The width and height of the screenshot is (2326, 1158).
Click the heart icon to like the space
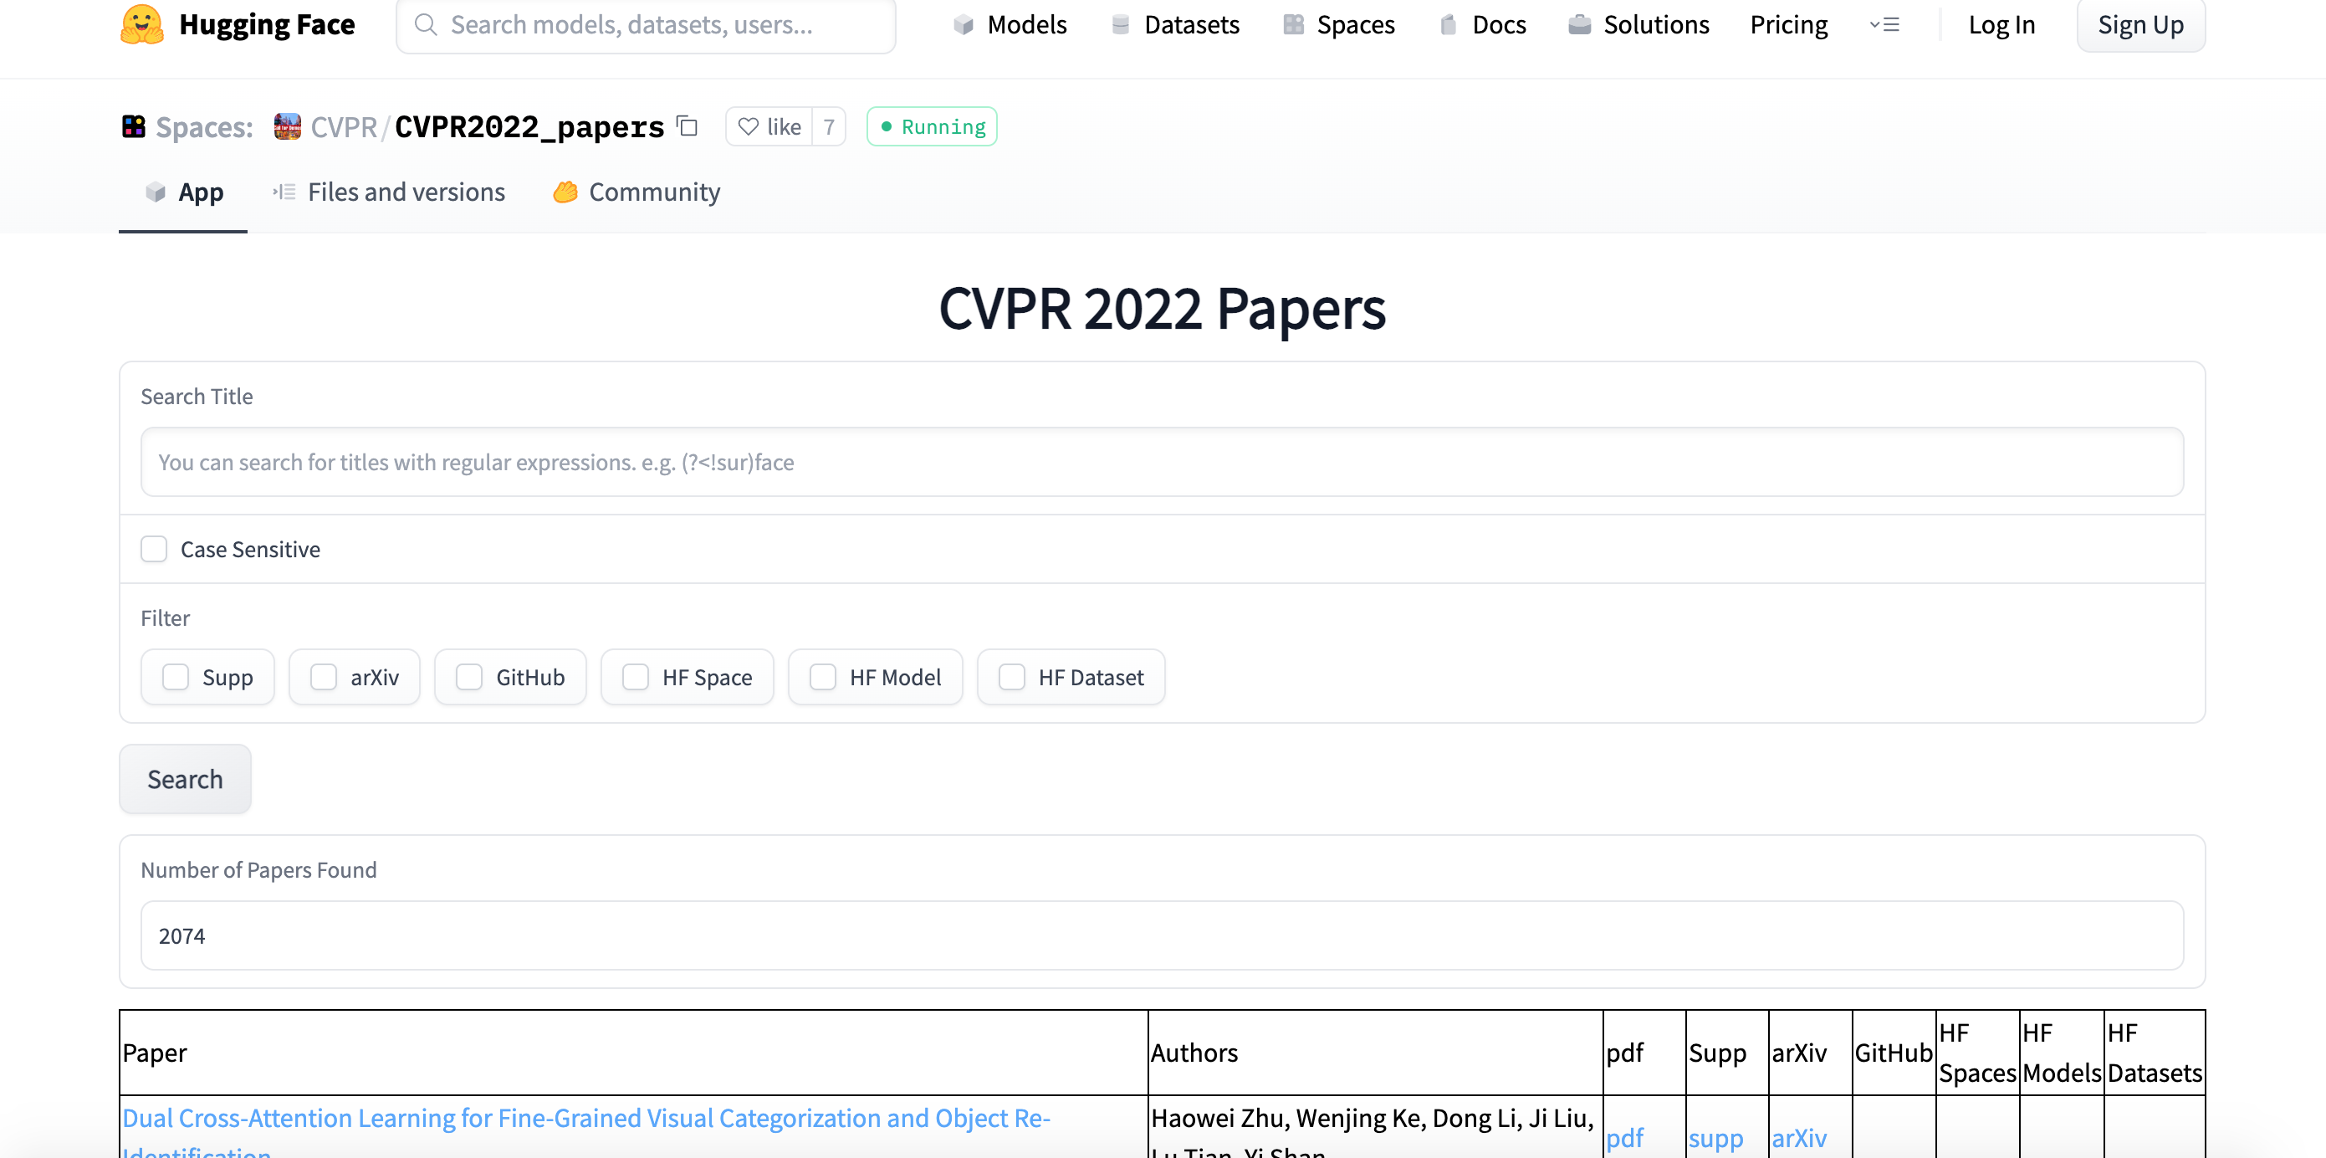[748, 126]
